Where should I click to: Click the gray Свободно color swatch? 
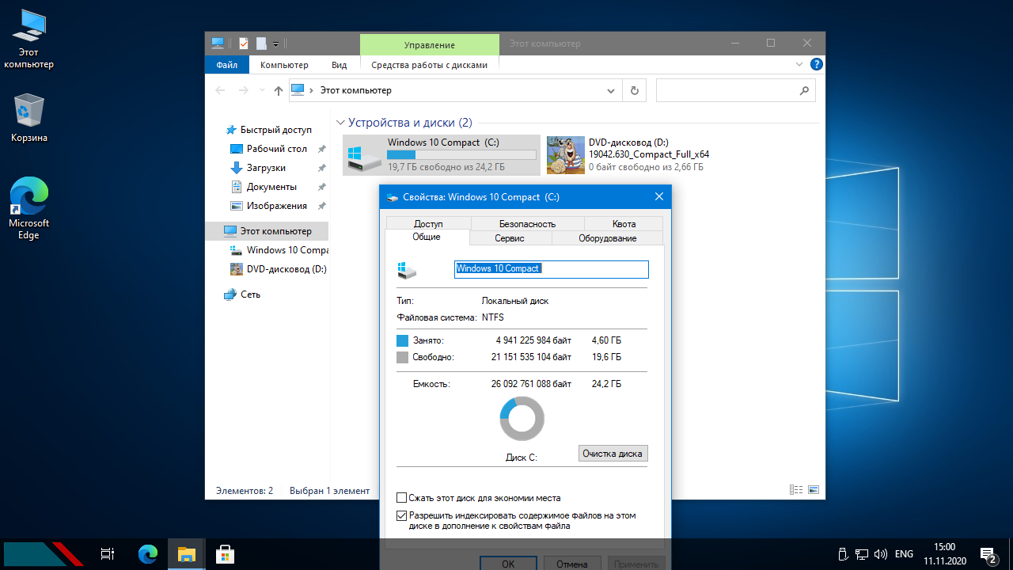coord(402,357)
